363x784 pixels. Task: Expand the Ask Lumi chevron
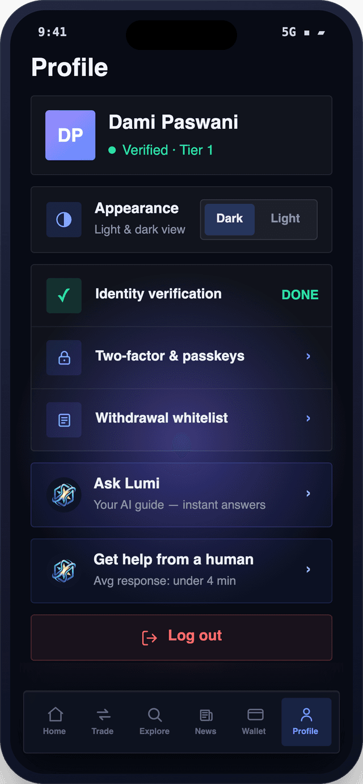pyautogui.click(x=309, y=494)
